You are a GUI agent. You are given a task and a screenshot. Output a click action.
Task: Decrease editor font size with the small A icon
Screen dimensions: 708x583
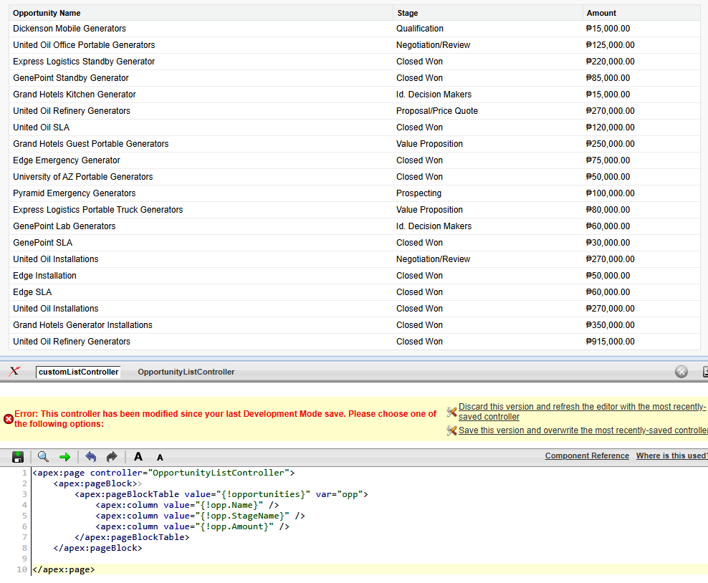(159, 457)
